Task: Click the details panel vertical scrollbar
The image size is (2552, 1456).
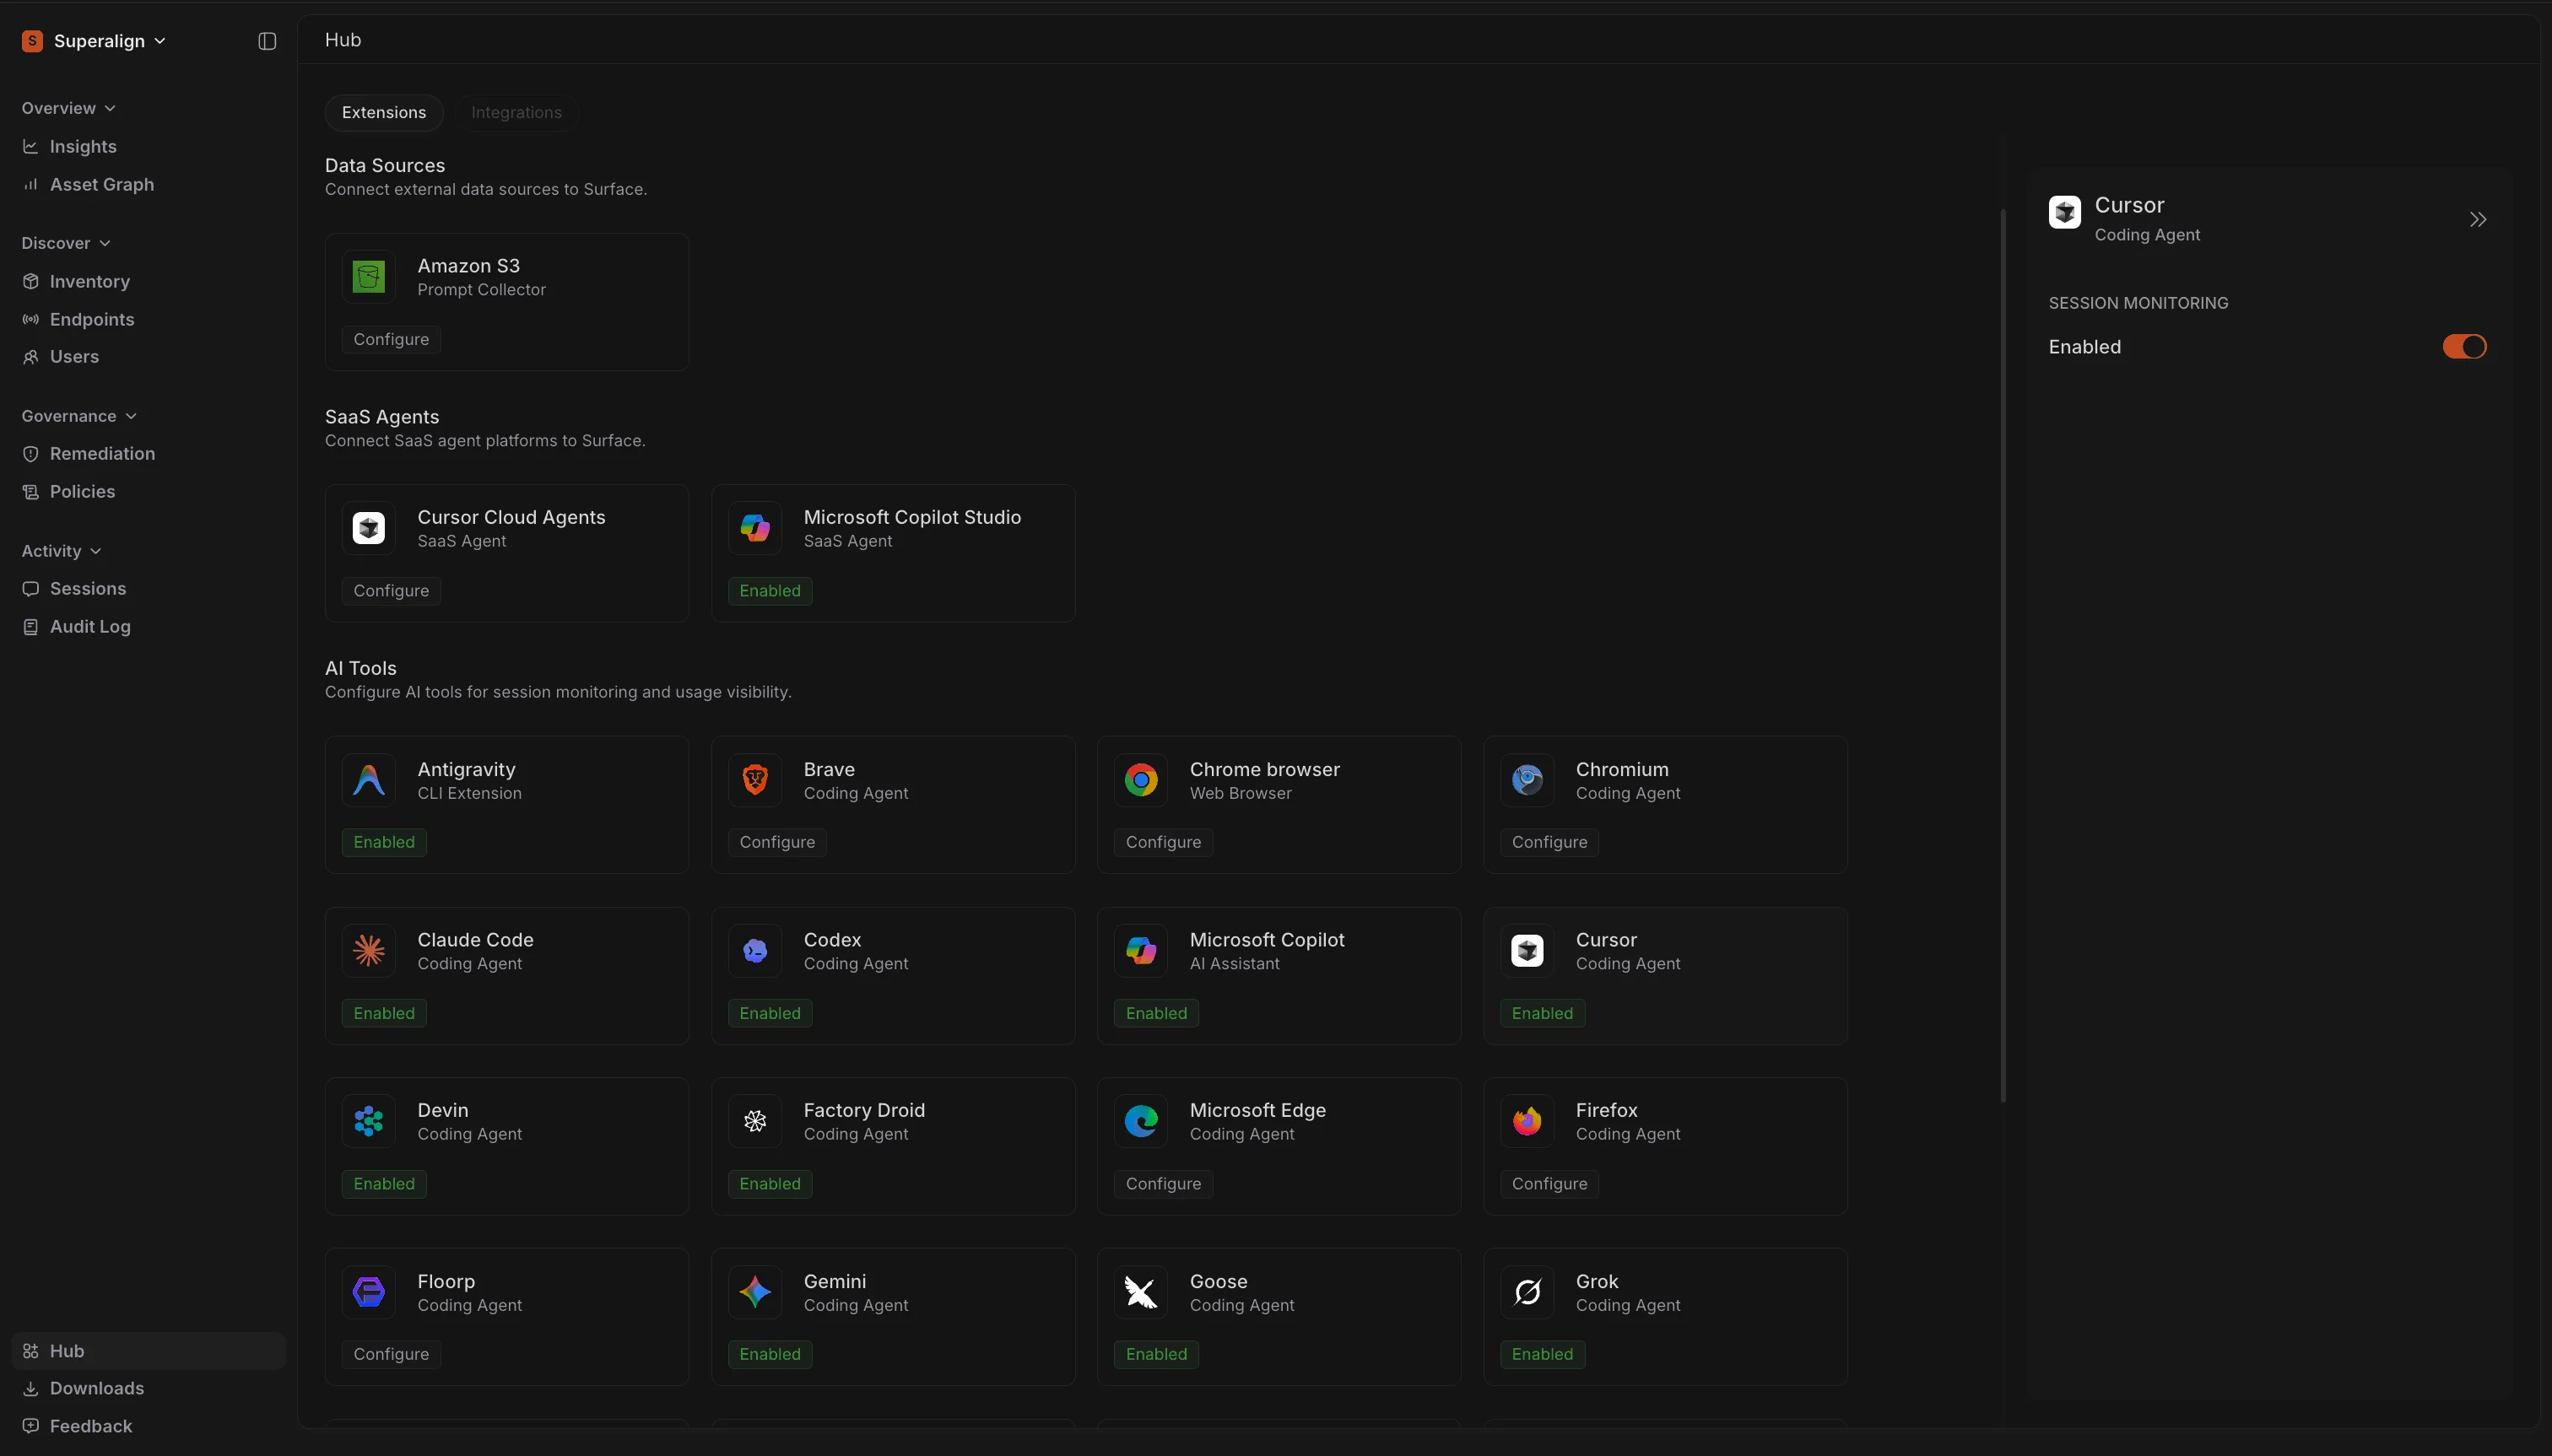Action: [x=2003, y=656]
